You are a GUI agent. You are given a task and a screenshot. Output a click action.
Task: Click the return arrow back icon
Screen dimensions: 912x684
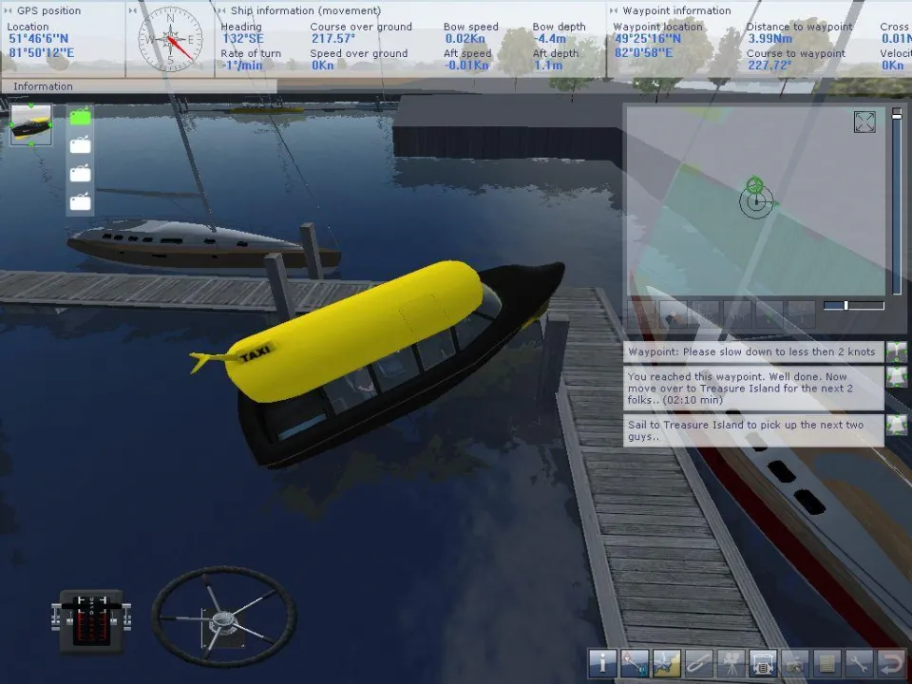890,662
